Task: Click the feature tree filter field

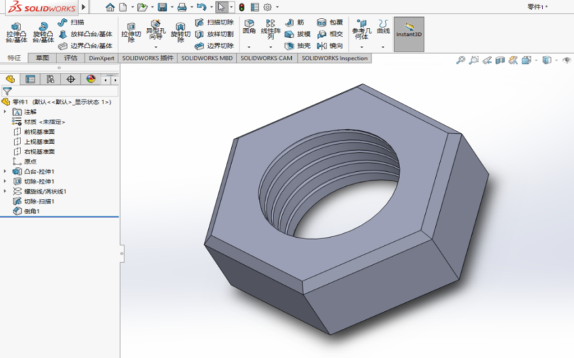Action: click(x=60, y=91)
